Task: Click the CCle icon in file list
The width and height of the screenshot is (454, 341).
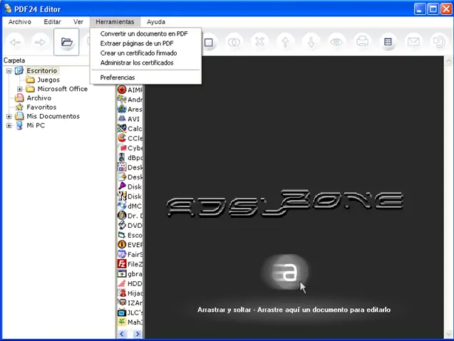Action: coord(122,138)
